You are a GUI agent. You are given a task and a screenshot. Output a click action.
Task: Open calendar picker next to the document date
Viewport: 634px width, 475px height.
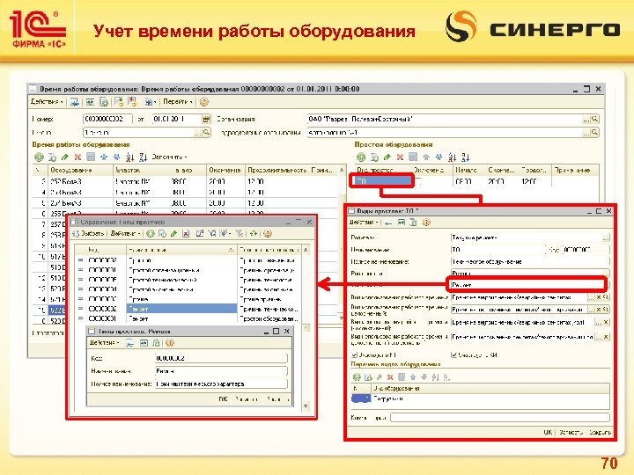pos(206,119)
